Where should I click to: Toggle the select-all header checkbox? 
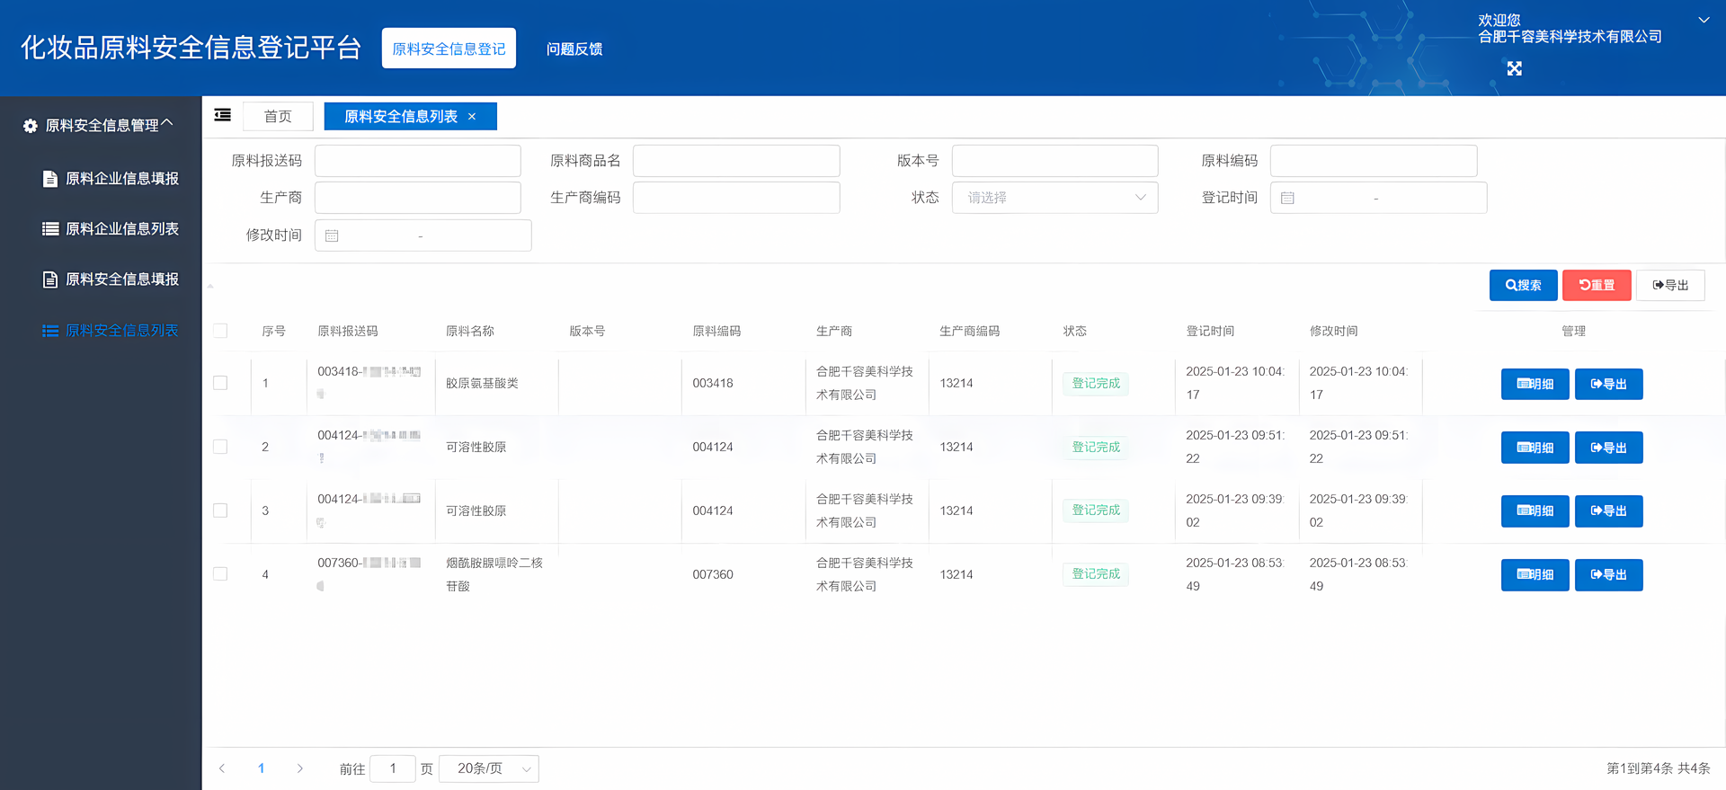tap(220, 331)
